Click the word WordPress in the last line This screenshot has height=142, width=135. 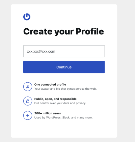(x=54, y=118)
